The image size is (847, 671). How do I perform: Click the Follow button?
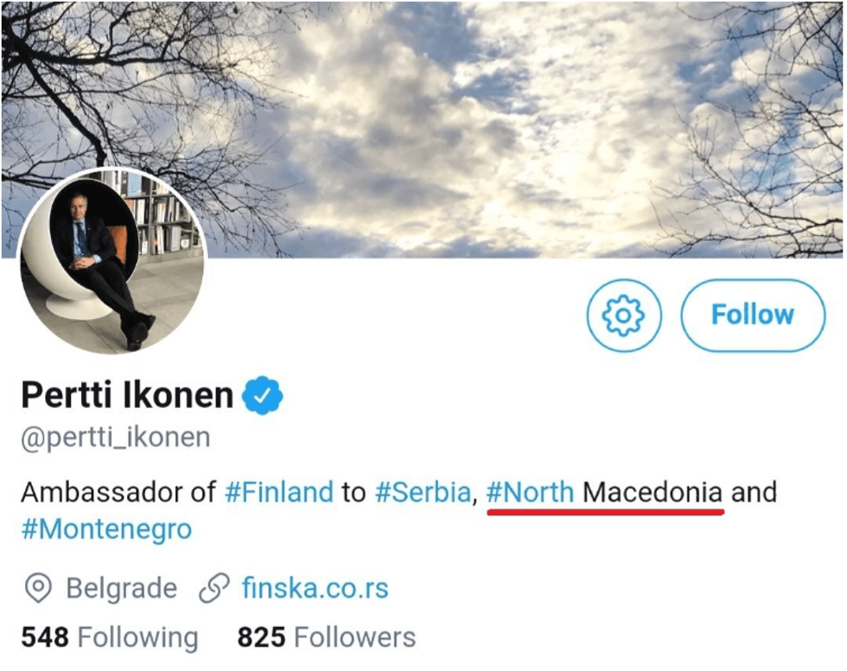click(x=753, y=315)
